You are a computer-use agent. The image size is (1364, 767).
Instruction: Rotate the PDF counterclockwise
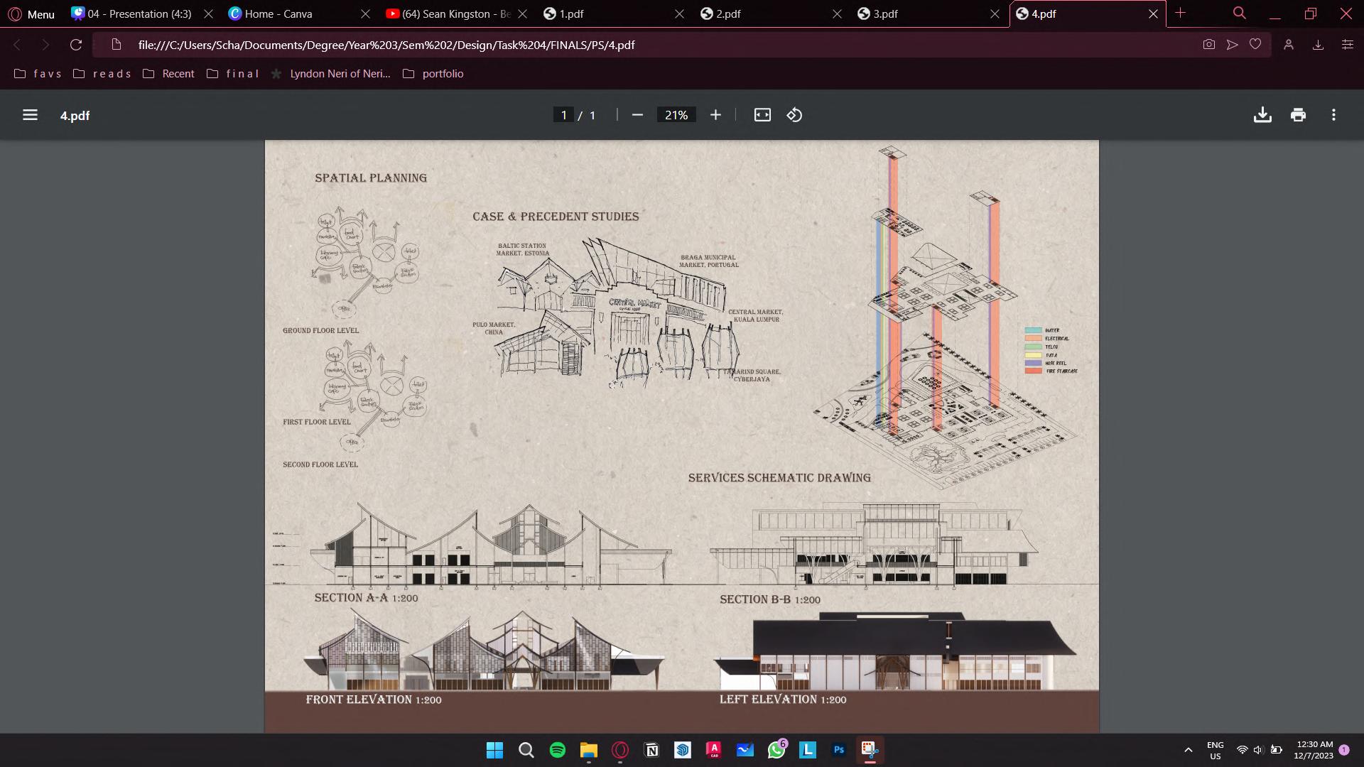794,115
